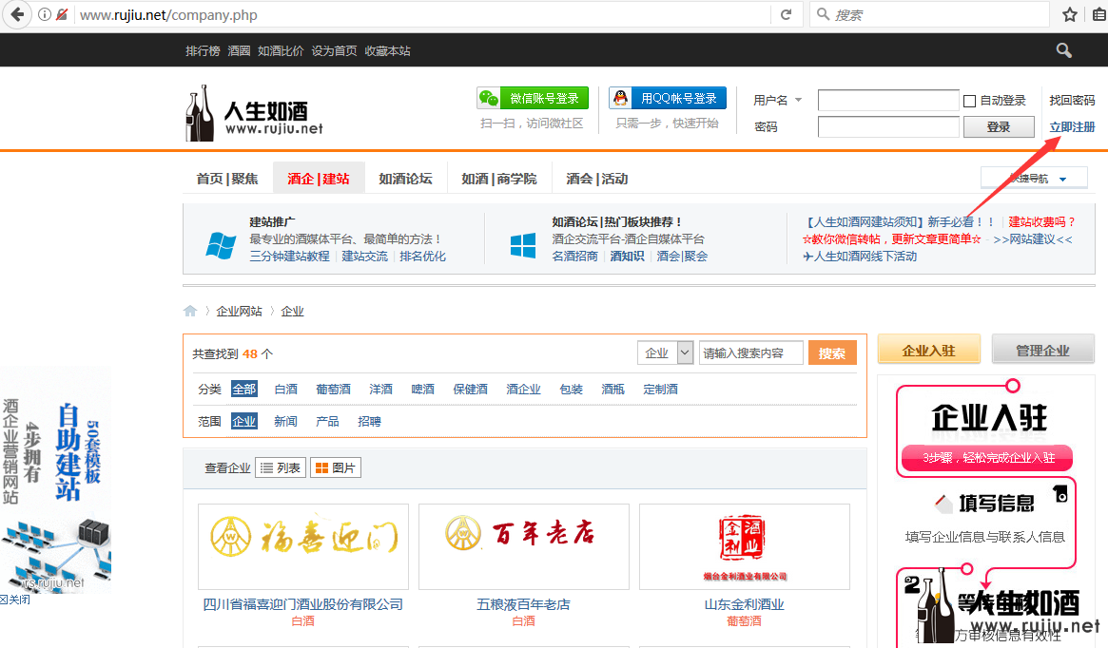Select the 首页|聚焦 navigation tab

pyautogui.click(x=226, y=179)
